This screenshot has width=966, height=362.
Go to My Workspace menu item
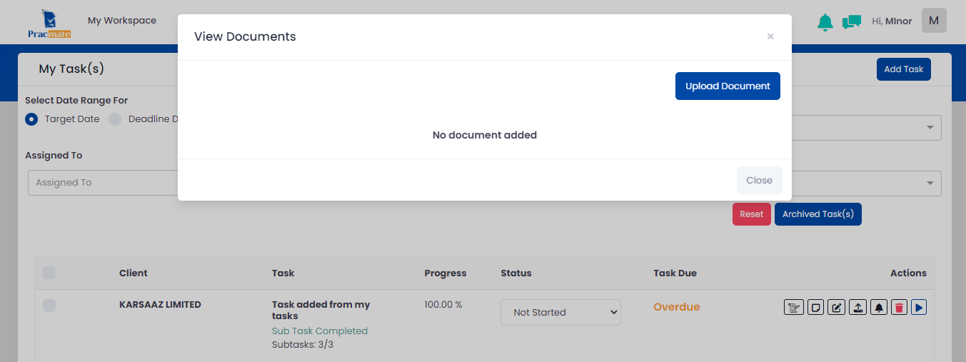click(x=122, y=20)
